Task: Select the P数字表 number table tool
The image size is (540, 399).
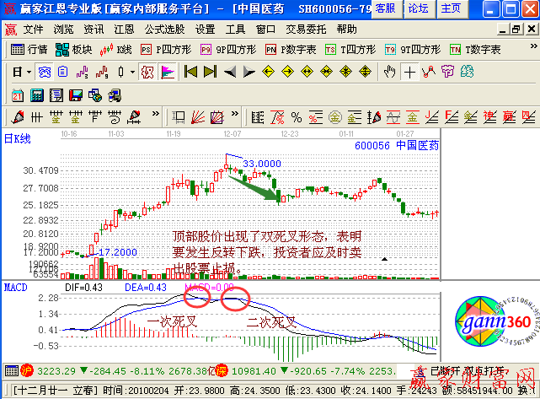Action: [x=291, y=50]
